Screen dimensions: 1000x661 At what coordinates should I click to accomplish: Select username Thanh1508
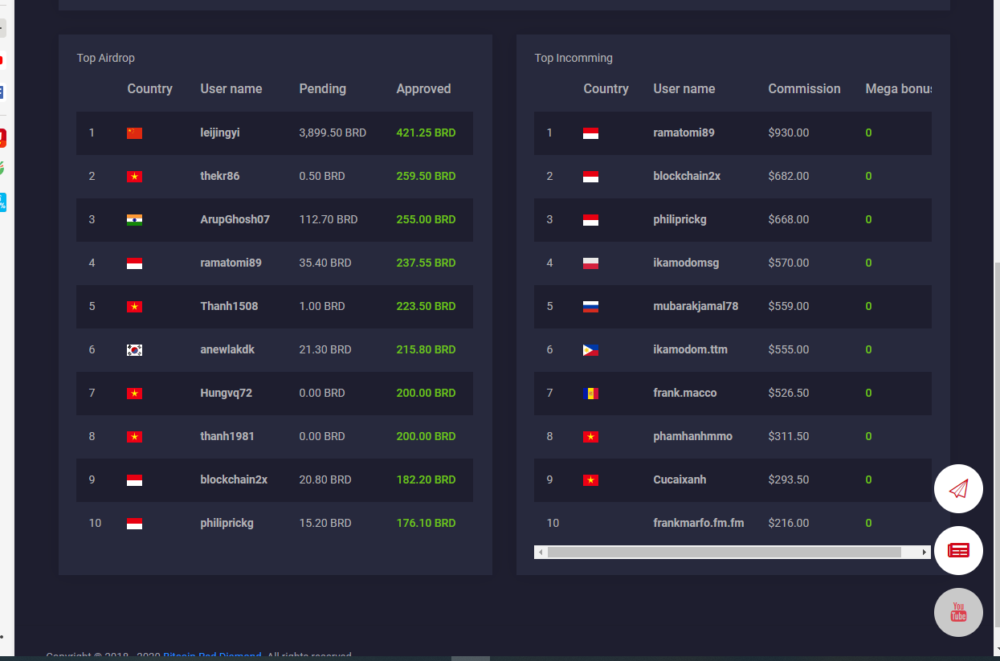point(229,306)
